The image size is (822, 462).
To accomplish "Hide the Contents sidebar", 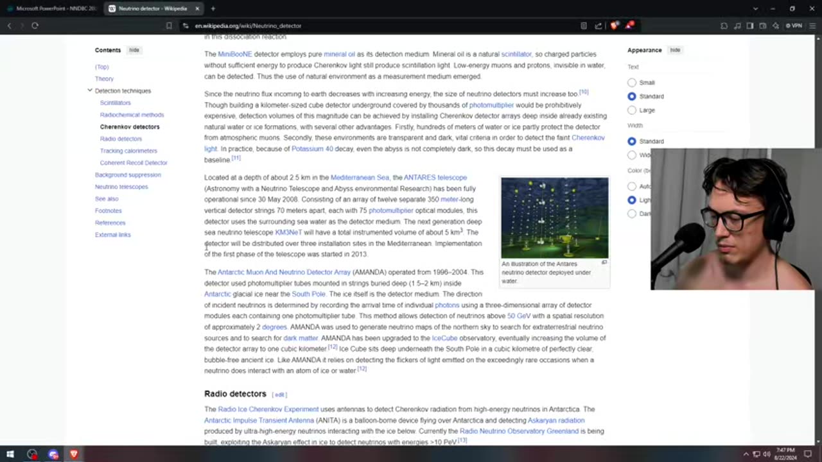I will [134, 50].
